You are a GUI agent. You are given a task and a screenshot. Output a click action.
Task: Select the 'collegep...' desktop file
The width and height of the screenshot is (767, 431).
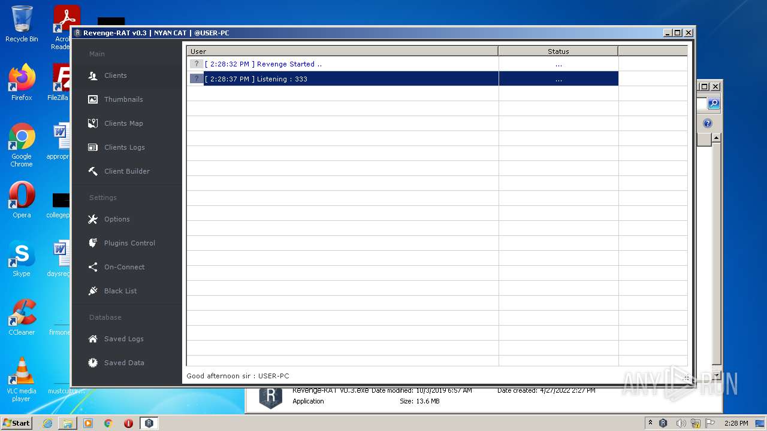(59, 204)
